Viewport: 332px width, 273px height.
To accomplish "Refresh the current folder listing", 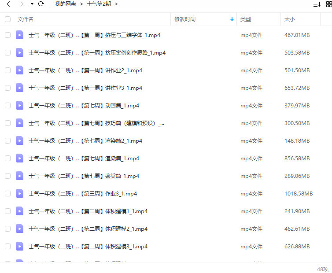I will tap(41, 4).
